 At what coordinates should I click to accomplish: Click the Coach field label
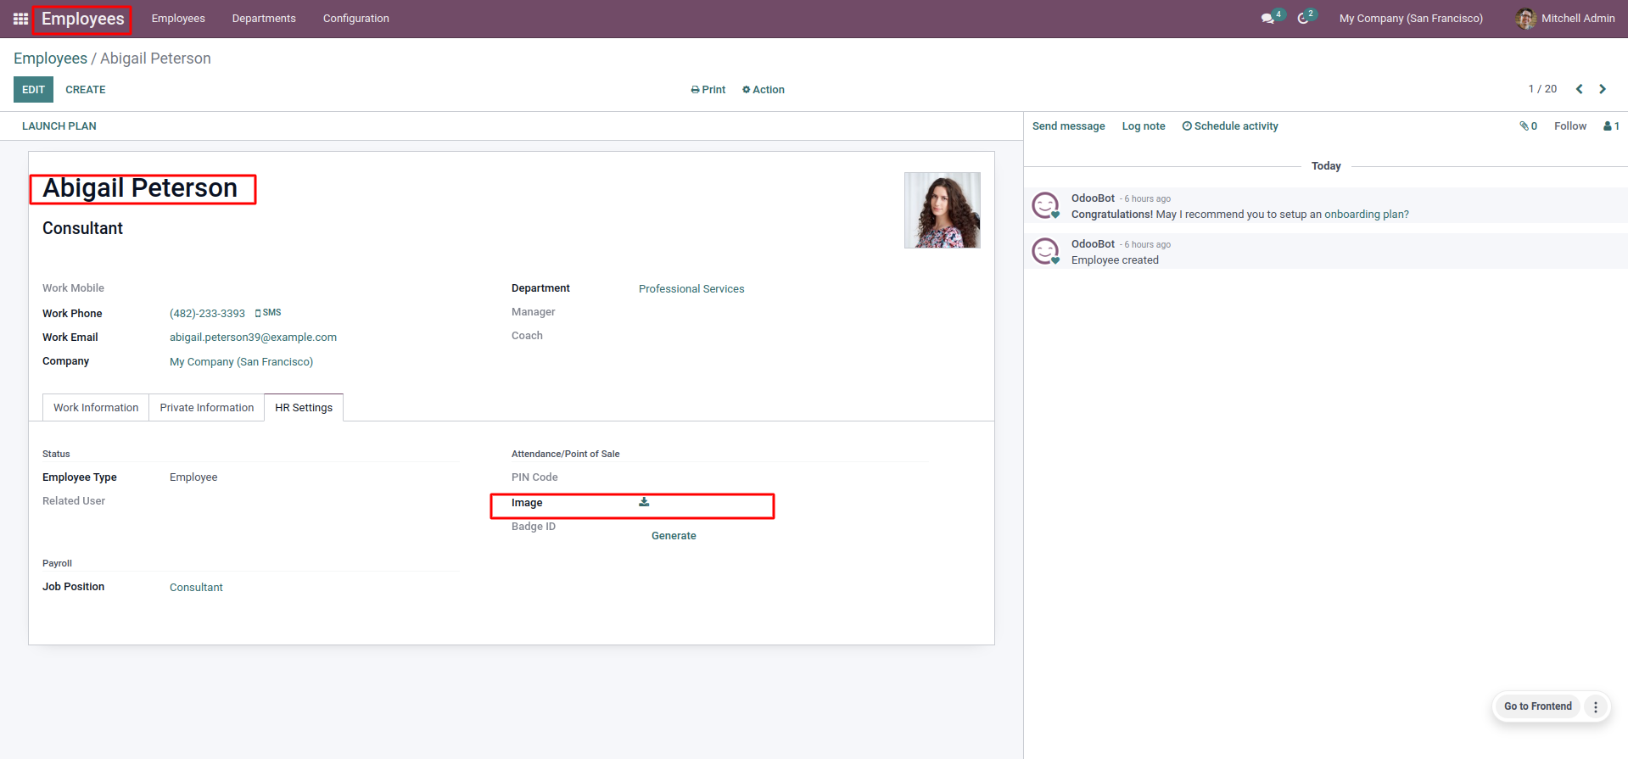[527, 336]
